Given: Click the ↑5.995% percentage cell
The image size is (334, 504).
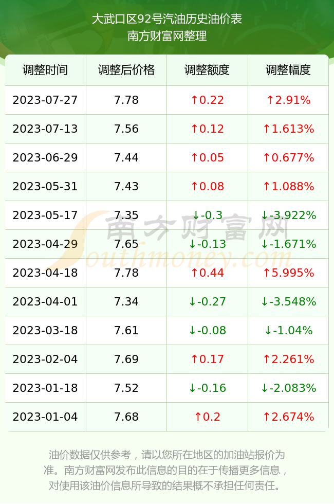Looking at the screenshot, I should [x=288, y=273].
